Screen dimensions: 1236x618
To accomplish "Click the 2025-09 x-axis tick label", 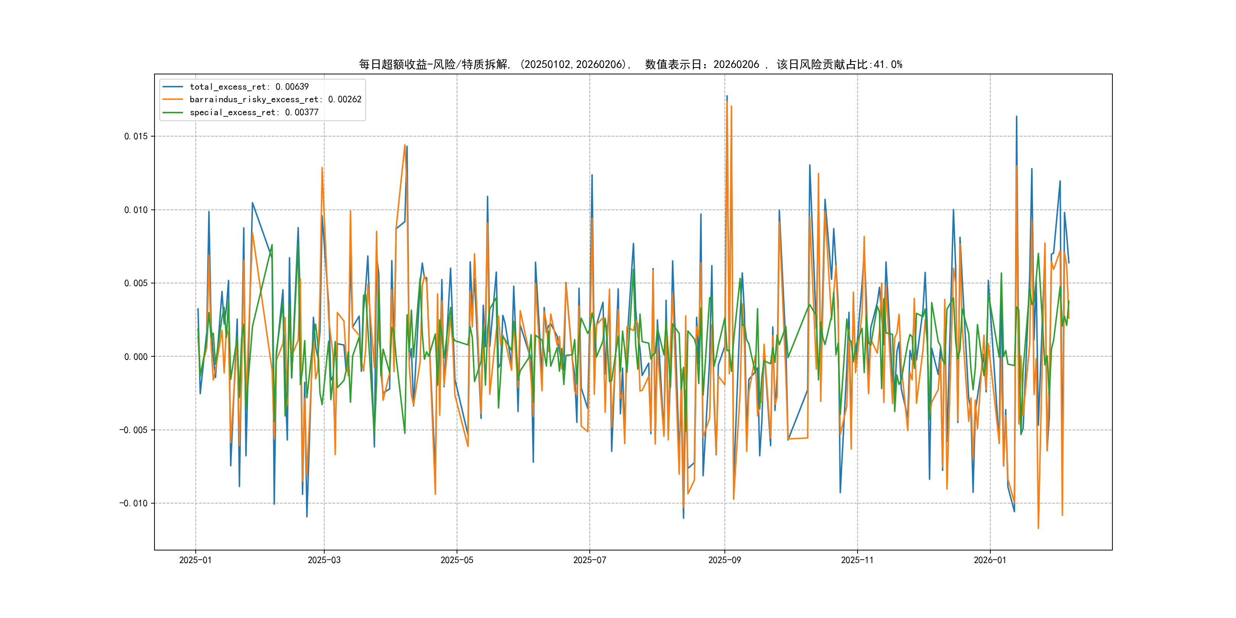I will pyautogui.click(x=724, y=560).
